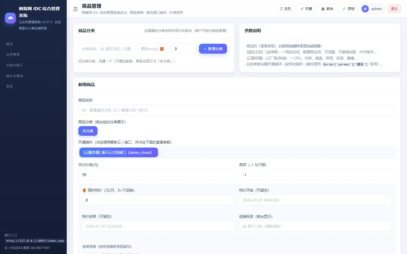Click the 图标emoji input field
Image resolution: width=407 pixels, height=254 pixels.
coord(153,49)
